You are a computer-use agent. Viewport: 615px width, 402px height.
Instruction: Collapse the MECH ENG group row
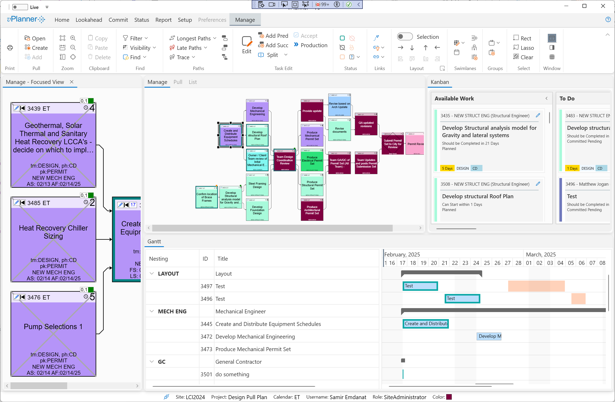click(x=152, y=311)
